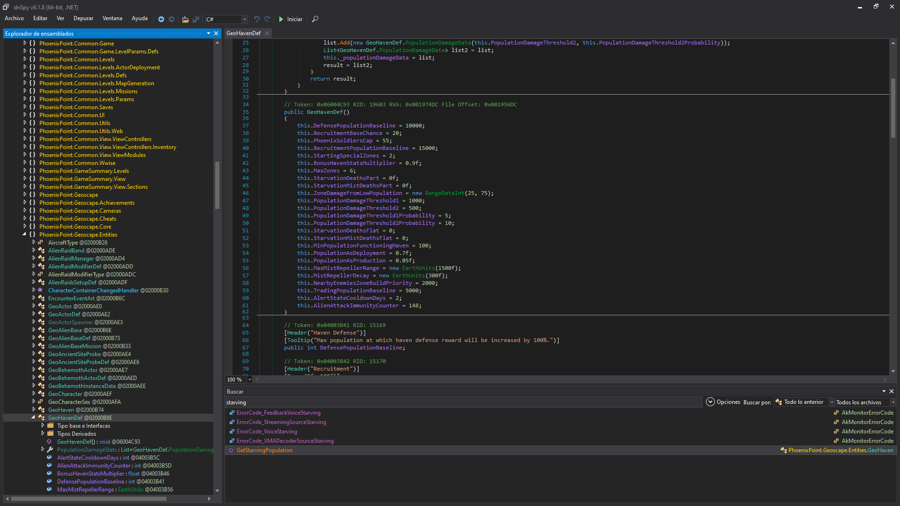The image size is (900, 506).
Task: Click the redo icon in toolbar
Action: point(267,19)
